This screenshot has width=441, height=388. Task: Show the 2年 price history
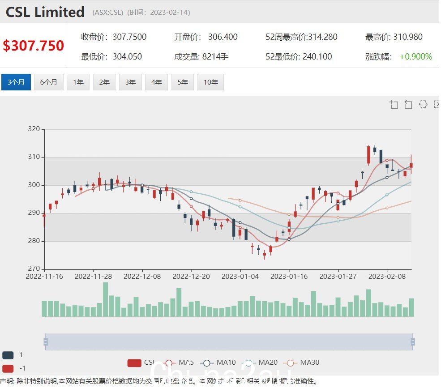click(x=104, y=82)
